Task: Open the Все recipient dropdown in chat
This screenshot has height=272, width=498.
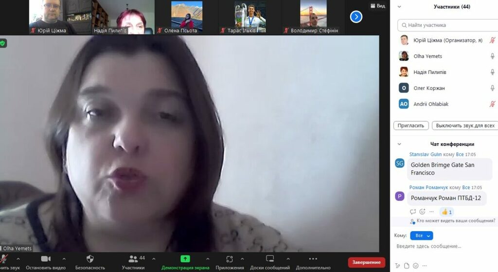Action: pyautogui.click(x=421, y=236)
